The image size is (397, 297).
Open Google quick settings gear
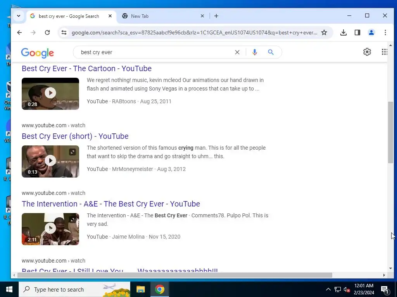coord(367,52)
